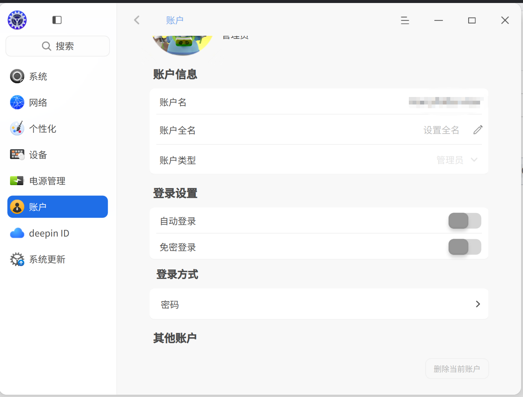Click the 账户 breadcrumb title link
Viewport: 523px width, 397px height.
pyautogui.click(x=175, y=20)
